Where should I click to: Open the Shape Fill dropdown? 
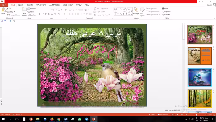(x=152, y=8)
